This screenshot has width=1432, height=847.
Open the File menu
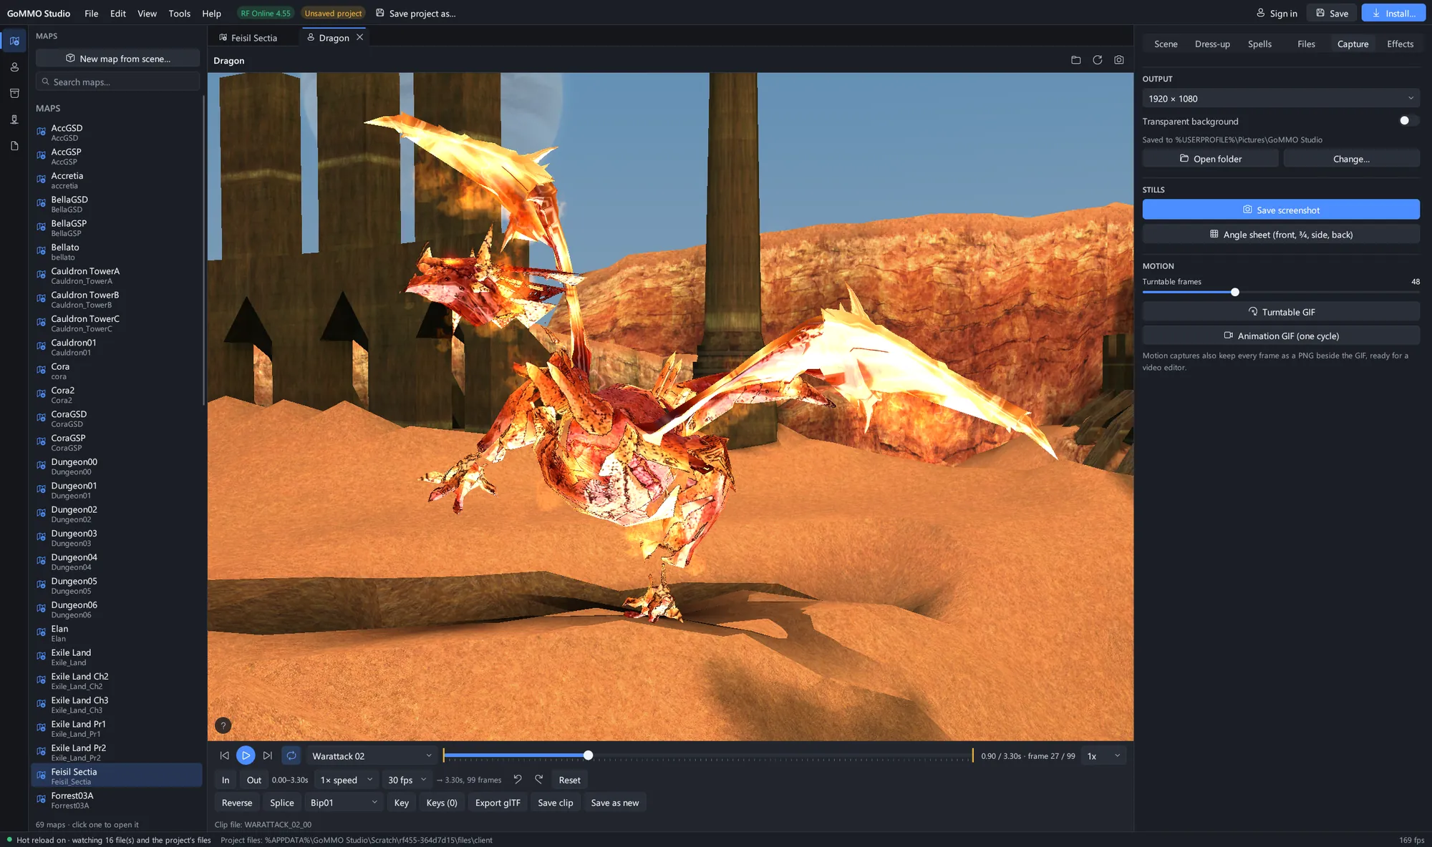92,13
